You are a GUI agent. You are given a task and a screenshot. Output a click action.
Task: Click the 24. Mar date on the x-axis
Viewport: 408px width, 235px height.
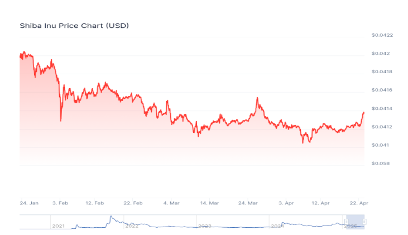(248, 202)
